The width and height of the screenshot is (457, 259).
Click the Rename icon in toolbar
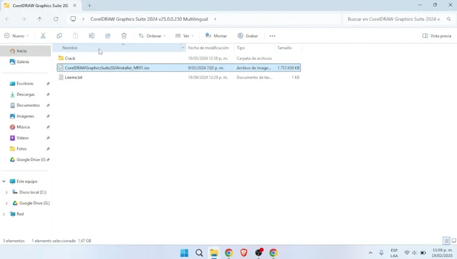[x=91, y=36]
